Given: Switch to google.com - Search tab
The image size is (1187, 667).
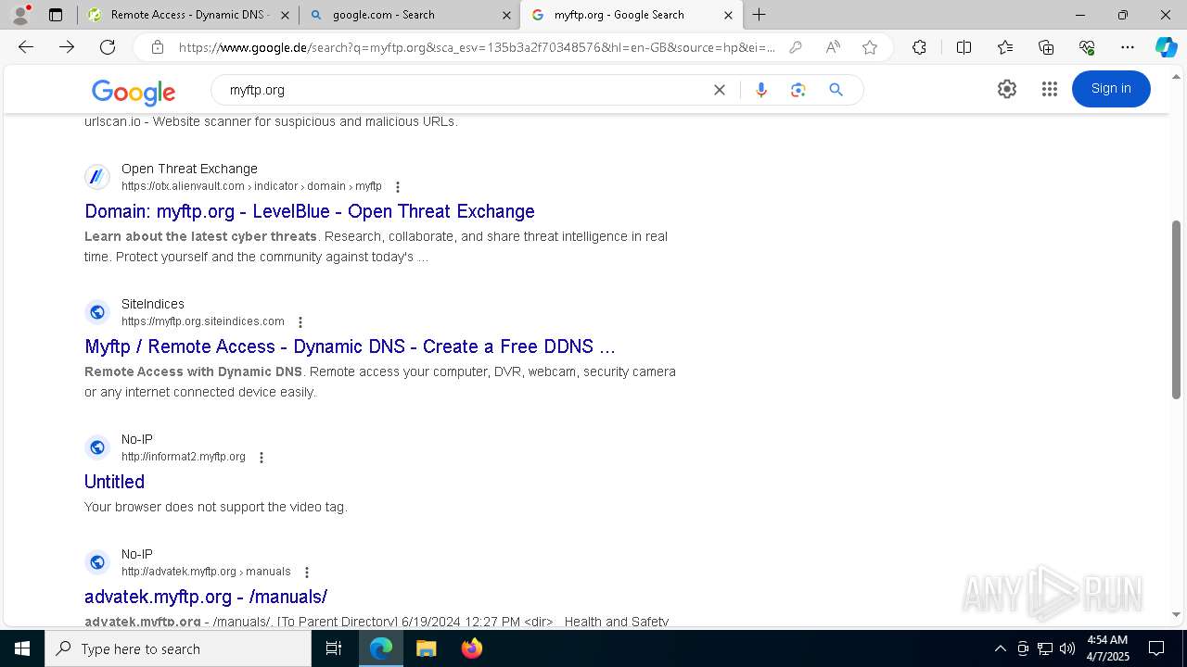Looking at the screenshot, I should tap(409, 15).
